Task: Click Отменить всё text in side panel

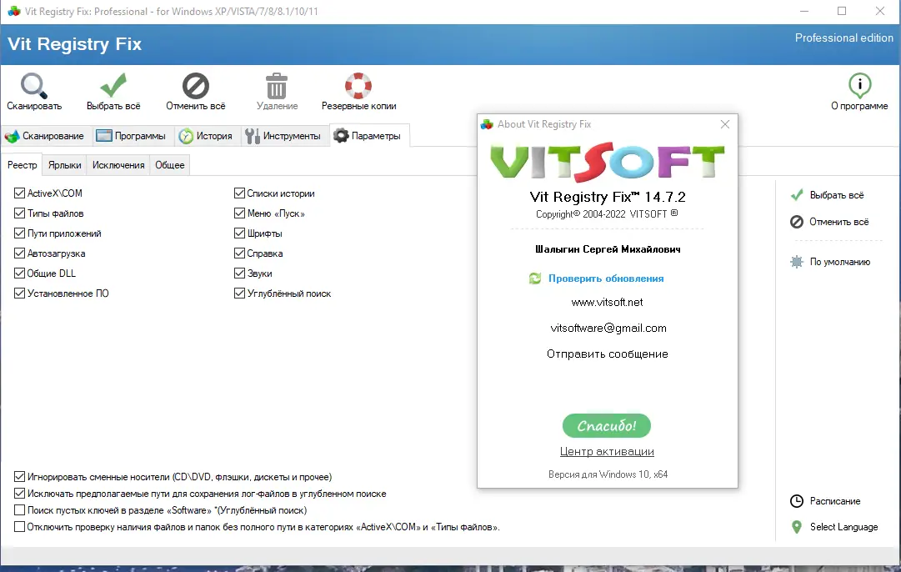Action: pos(839,222)
